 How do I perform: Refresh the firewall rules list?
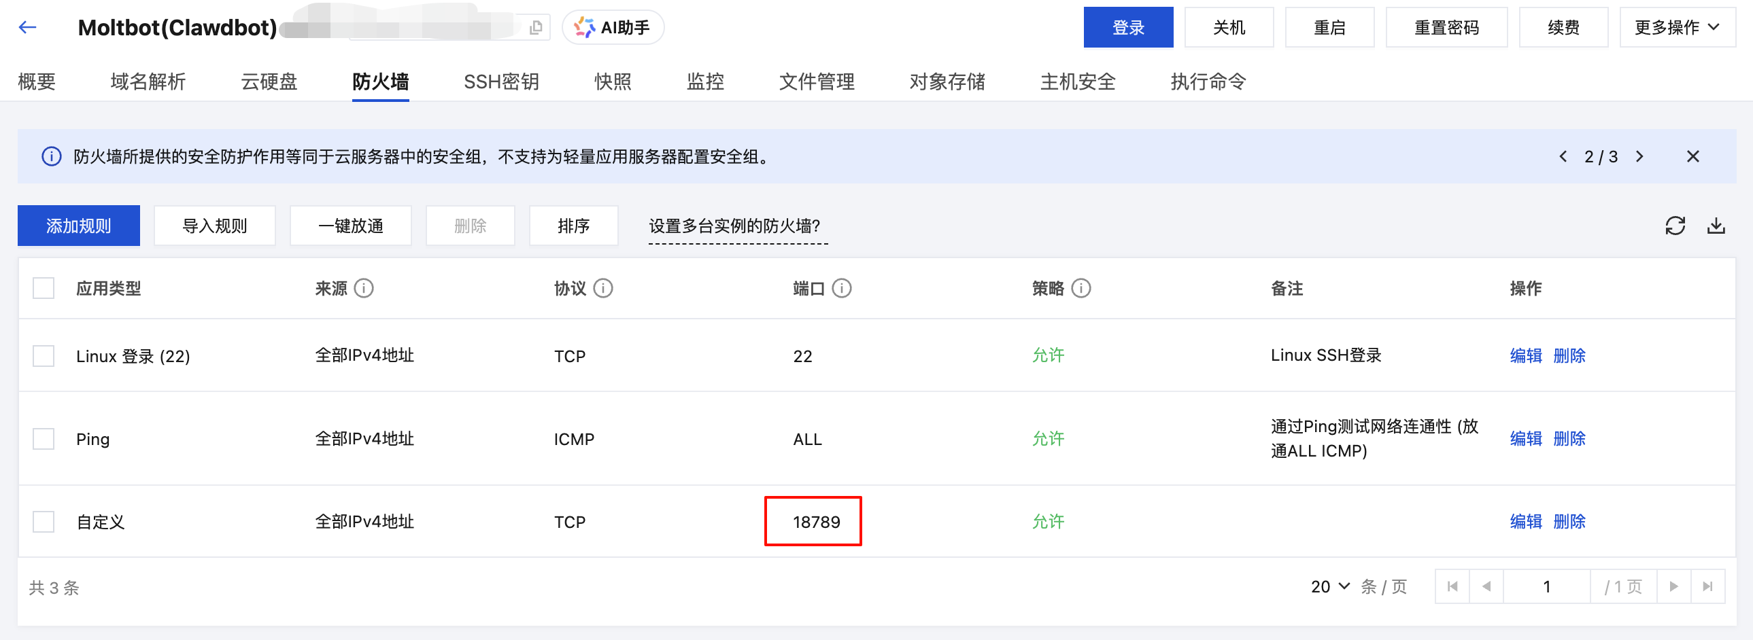pyautogui.click(x=1675, y=226)
